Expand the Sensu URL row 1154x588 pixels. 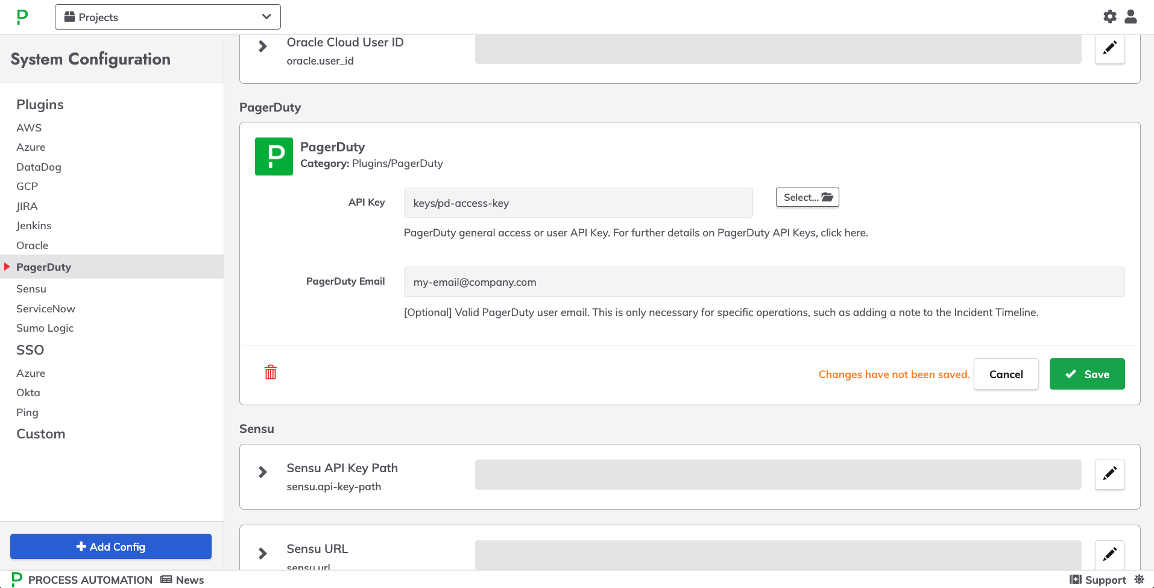click(x=263, y=553)
